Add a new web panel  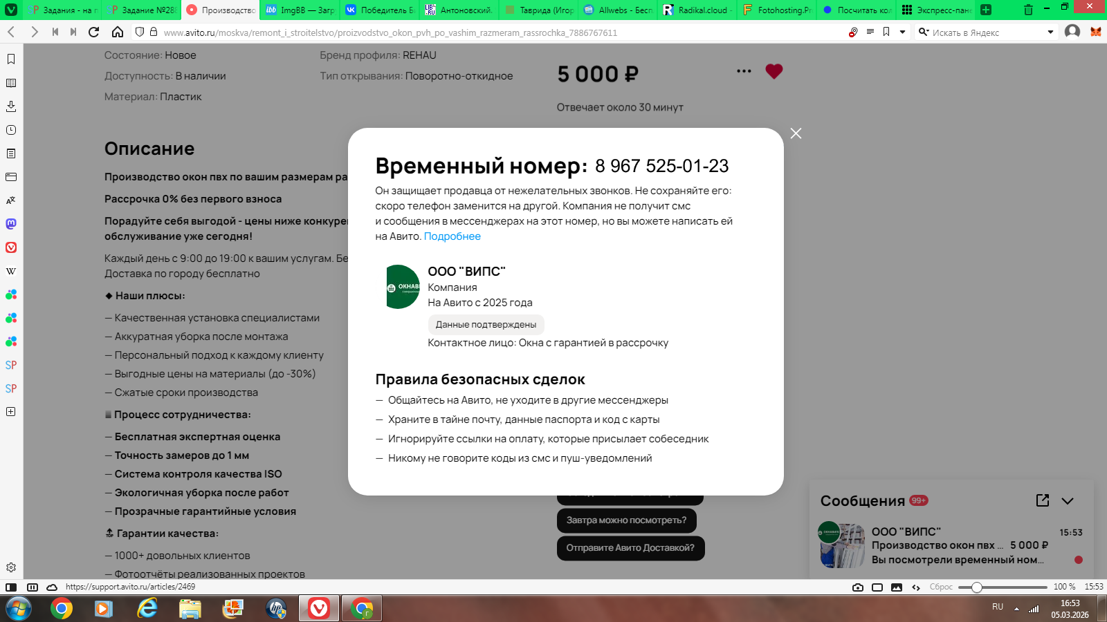tap(11, 411)
